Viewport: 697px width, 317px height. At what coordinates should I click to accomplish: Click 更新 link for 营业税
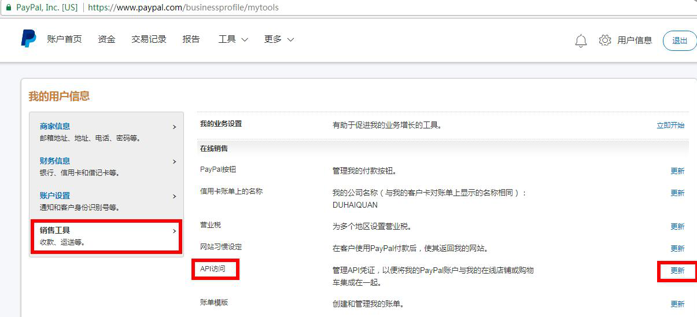[677, 227]
